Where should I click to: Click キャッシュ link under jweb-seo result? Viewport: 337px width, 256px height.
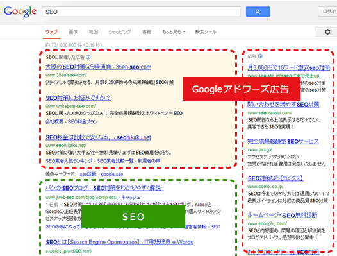[x=131, y=197]
